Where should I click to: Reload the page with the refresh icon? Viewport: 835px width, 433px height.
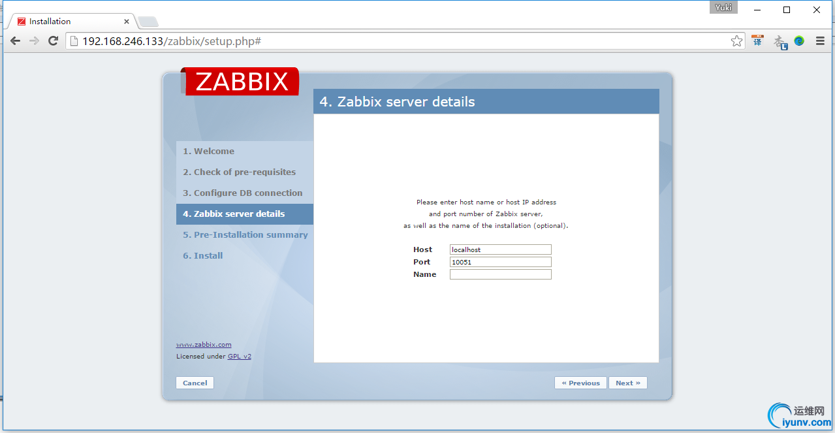(54, 41)
